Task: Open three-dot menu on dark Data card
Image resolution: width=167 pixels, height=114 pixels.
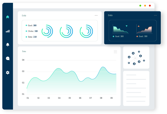Action: pos(155,16)
